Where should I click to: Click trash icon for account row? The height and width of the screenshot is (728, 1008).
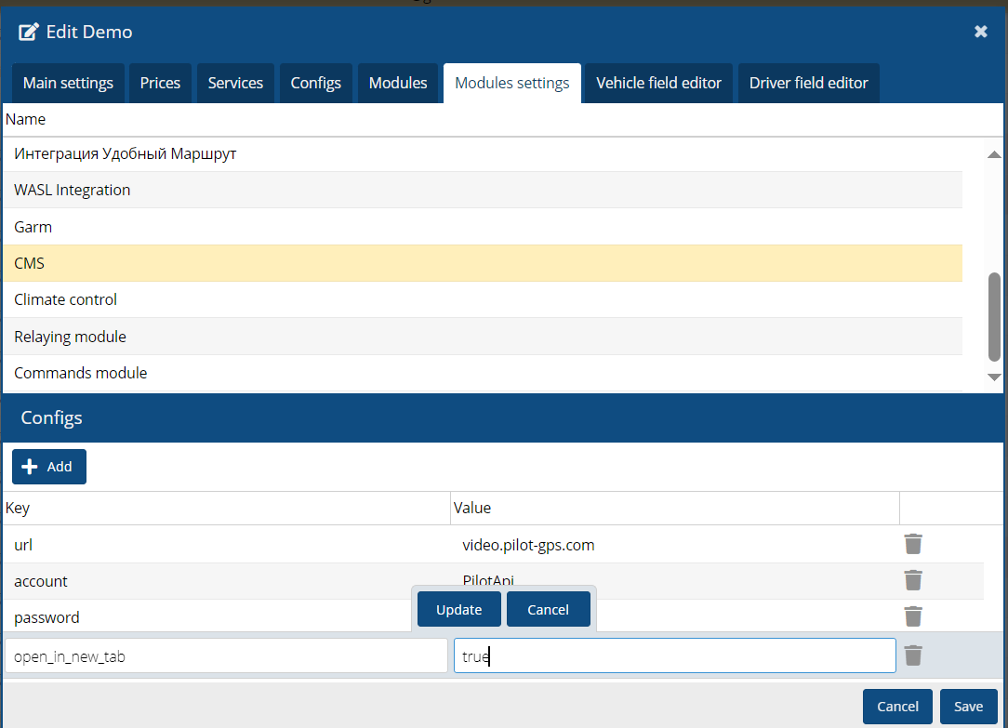pos(913,580)
